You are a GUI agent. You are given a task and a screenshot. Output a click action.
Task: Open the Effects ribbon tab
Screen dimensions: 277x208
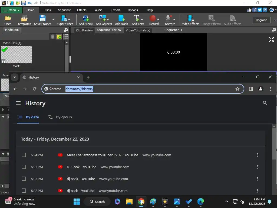tap(82, 10)
